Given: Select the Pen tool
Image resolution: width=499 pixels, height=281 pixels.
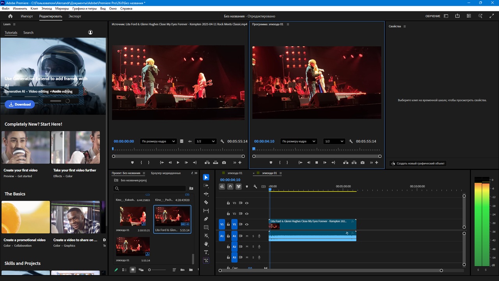Looking at the screenshot, I should coord(206,219).
